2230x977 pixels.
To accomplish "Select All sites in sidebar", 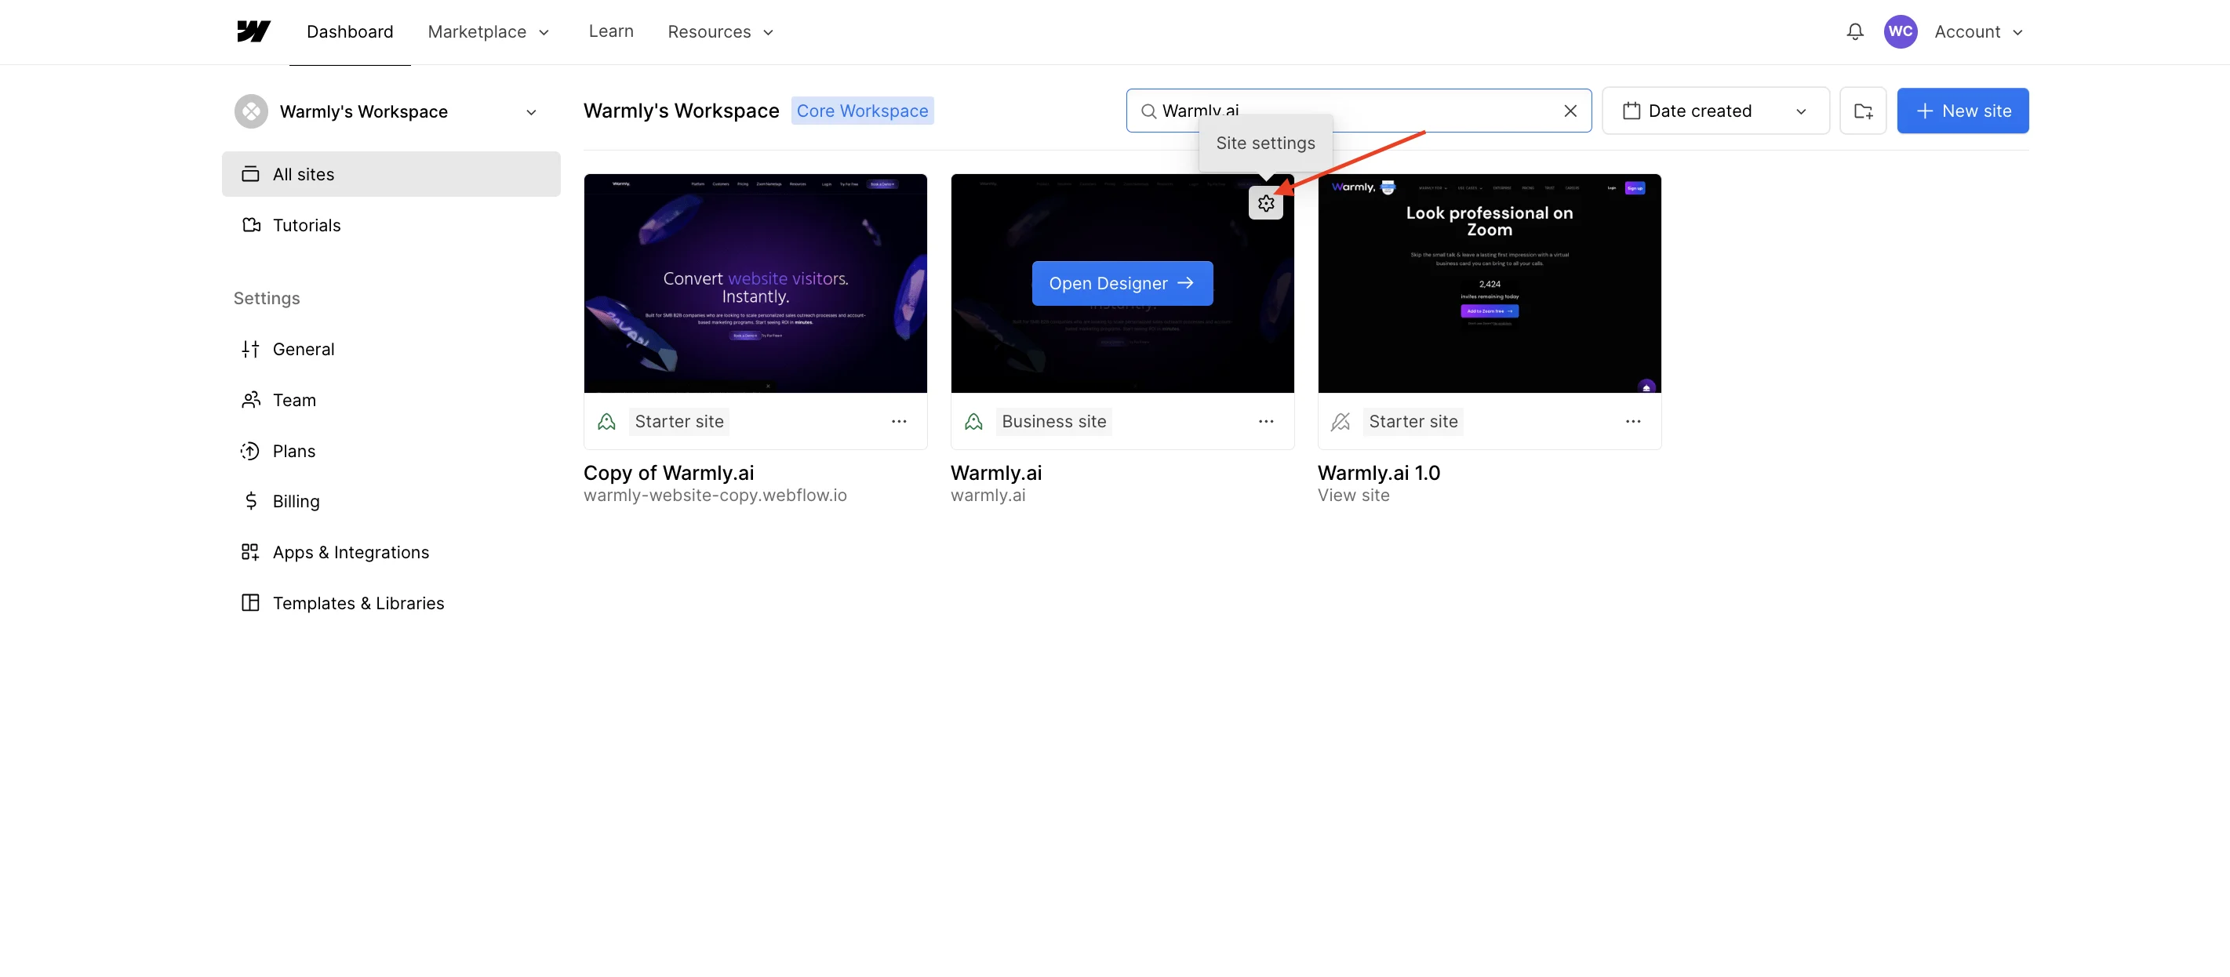I will (391, 174).
